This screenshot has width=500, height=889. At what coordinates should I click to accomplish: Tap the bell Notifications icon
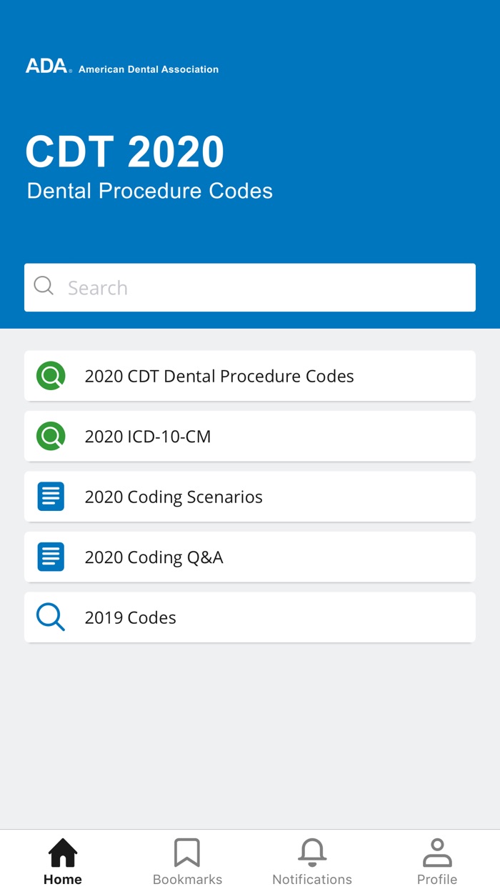click(312, 852)
